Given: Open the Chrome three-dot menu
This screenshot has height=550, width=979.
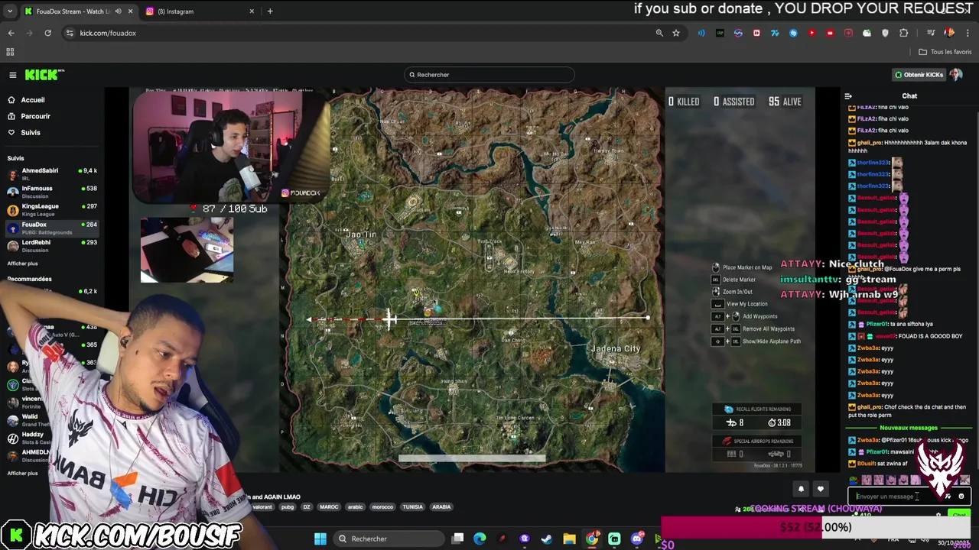Looking at the screenshot, I should (968, 33).
